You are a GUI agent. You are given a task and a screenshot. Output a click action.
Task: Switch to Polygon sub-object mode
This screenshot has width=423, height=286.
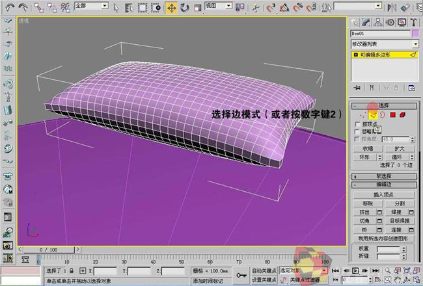tap(393, 115)
